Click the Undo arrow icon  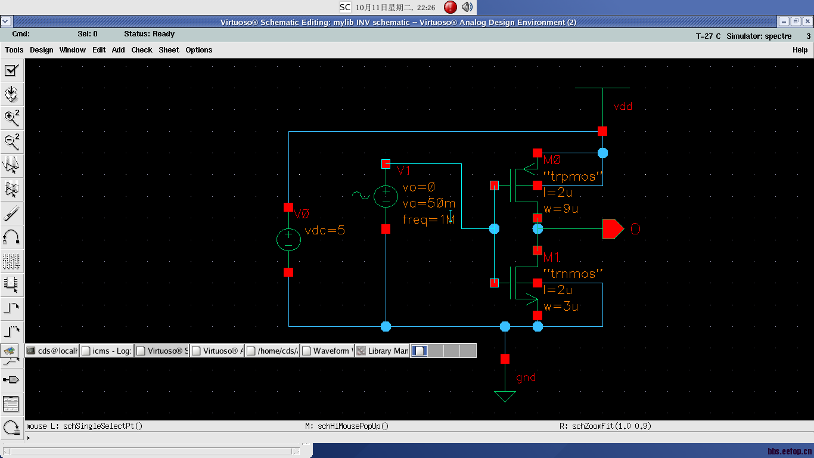tap(11, 237)
